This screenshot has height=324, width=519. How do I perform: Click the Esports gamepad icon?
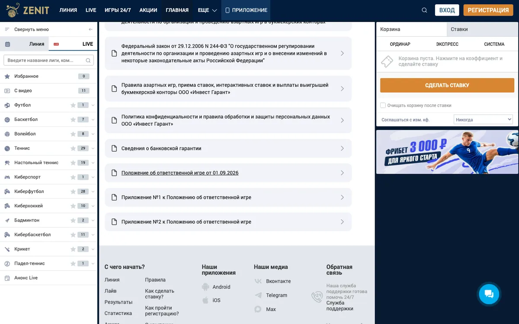tap(7, 177)
